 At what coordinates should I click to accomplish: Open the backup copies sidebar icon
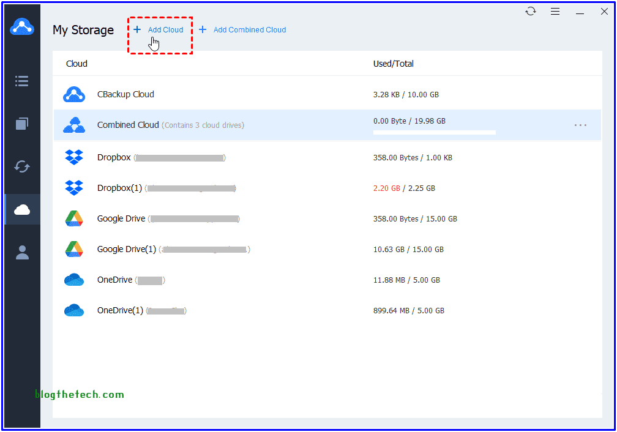[x=22, y=124]
